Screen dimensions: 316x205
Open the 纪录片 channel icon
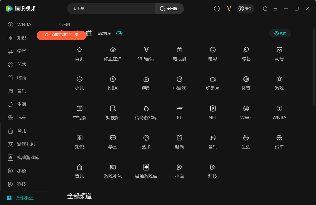pyautogui.click(x=212, y=83)
